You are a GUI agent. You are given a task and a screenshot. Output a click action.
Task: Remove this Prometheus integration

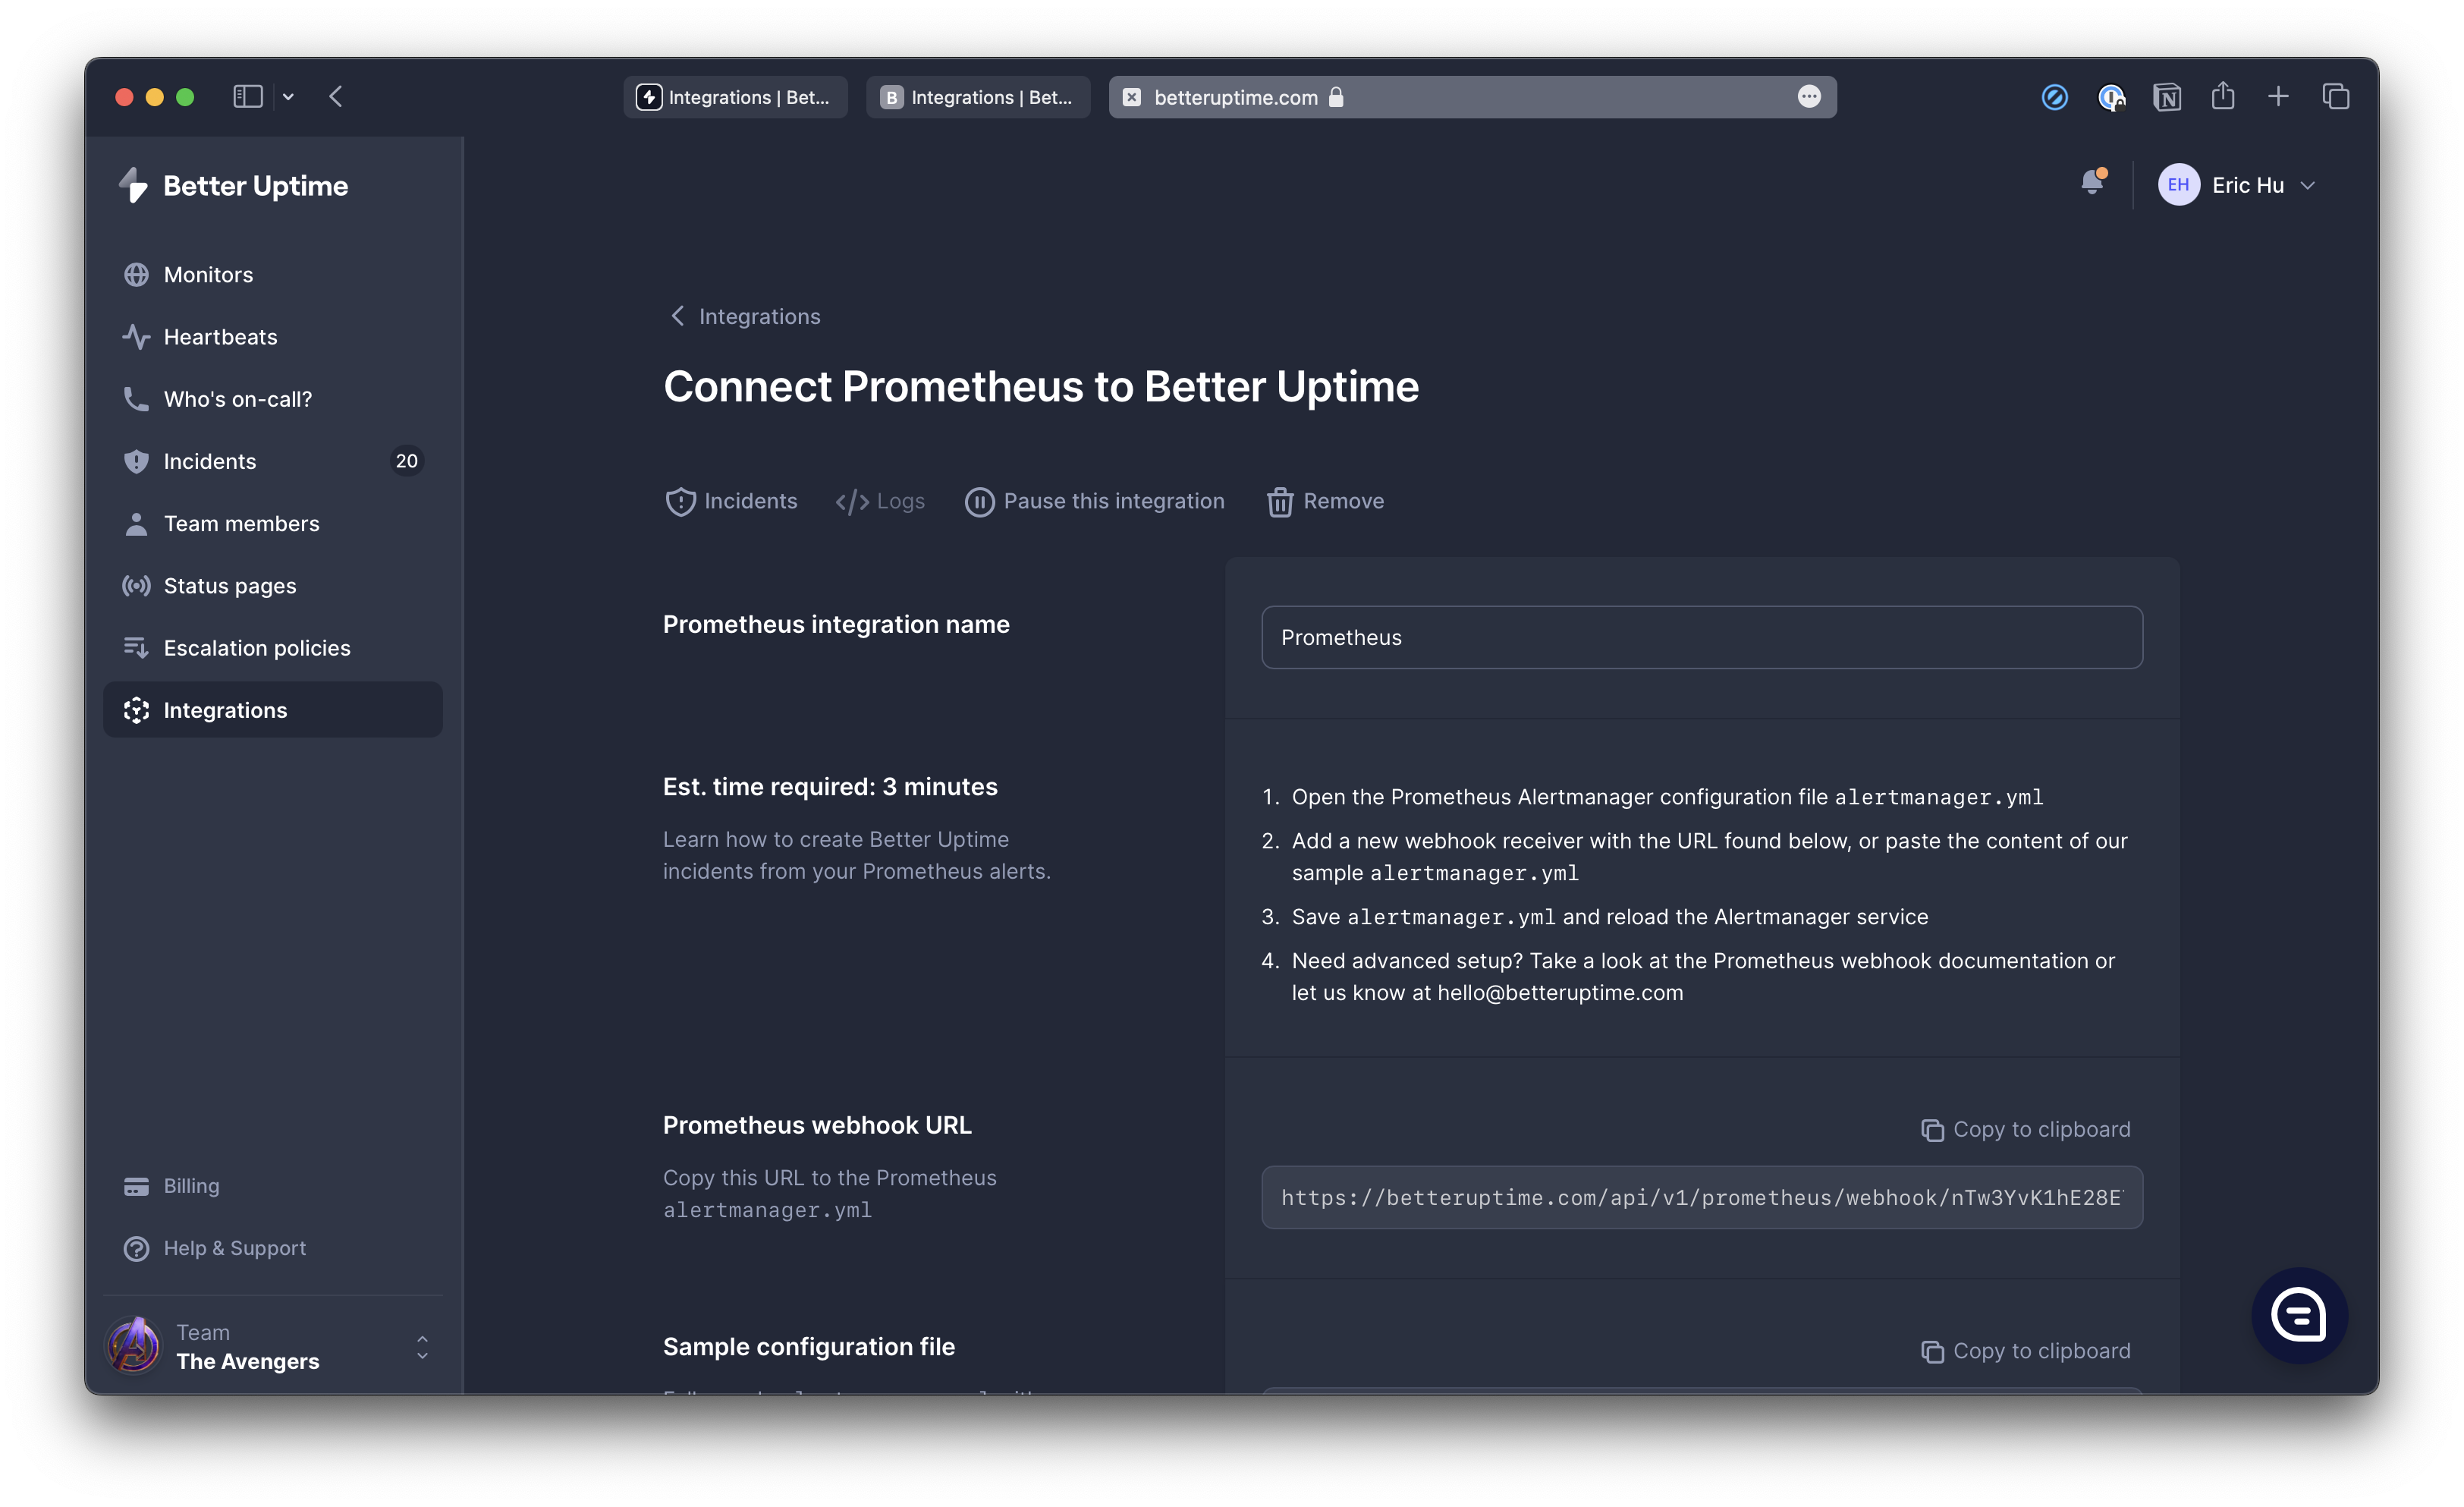tap(1326, 501)
